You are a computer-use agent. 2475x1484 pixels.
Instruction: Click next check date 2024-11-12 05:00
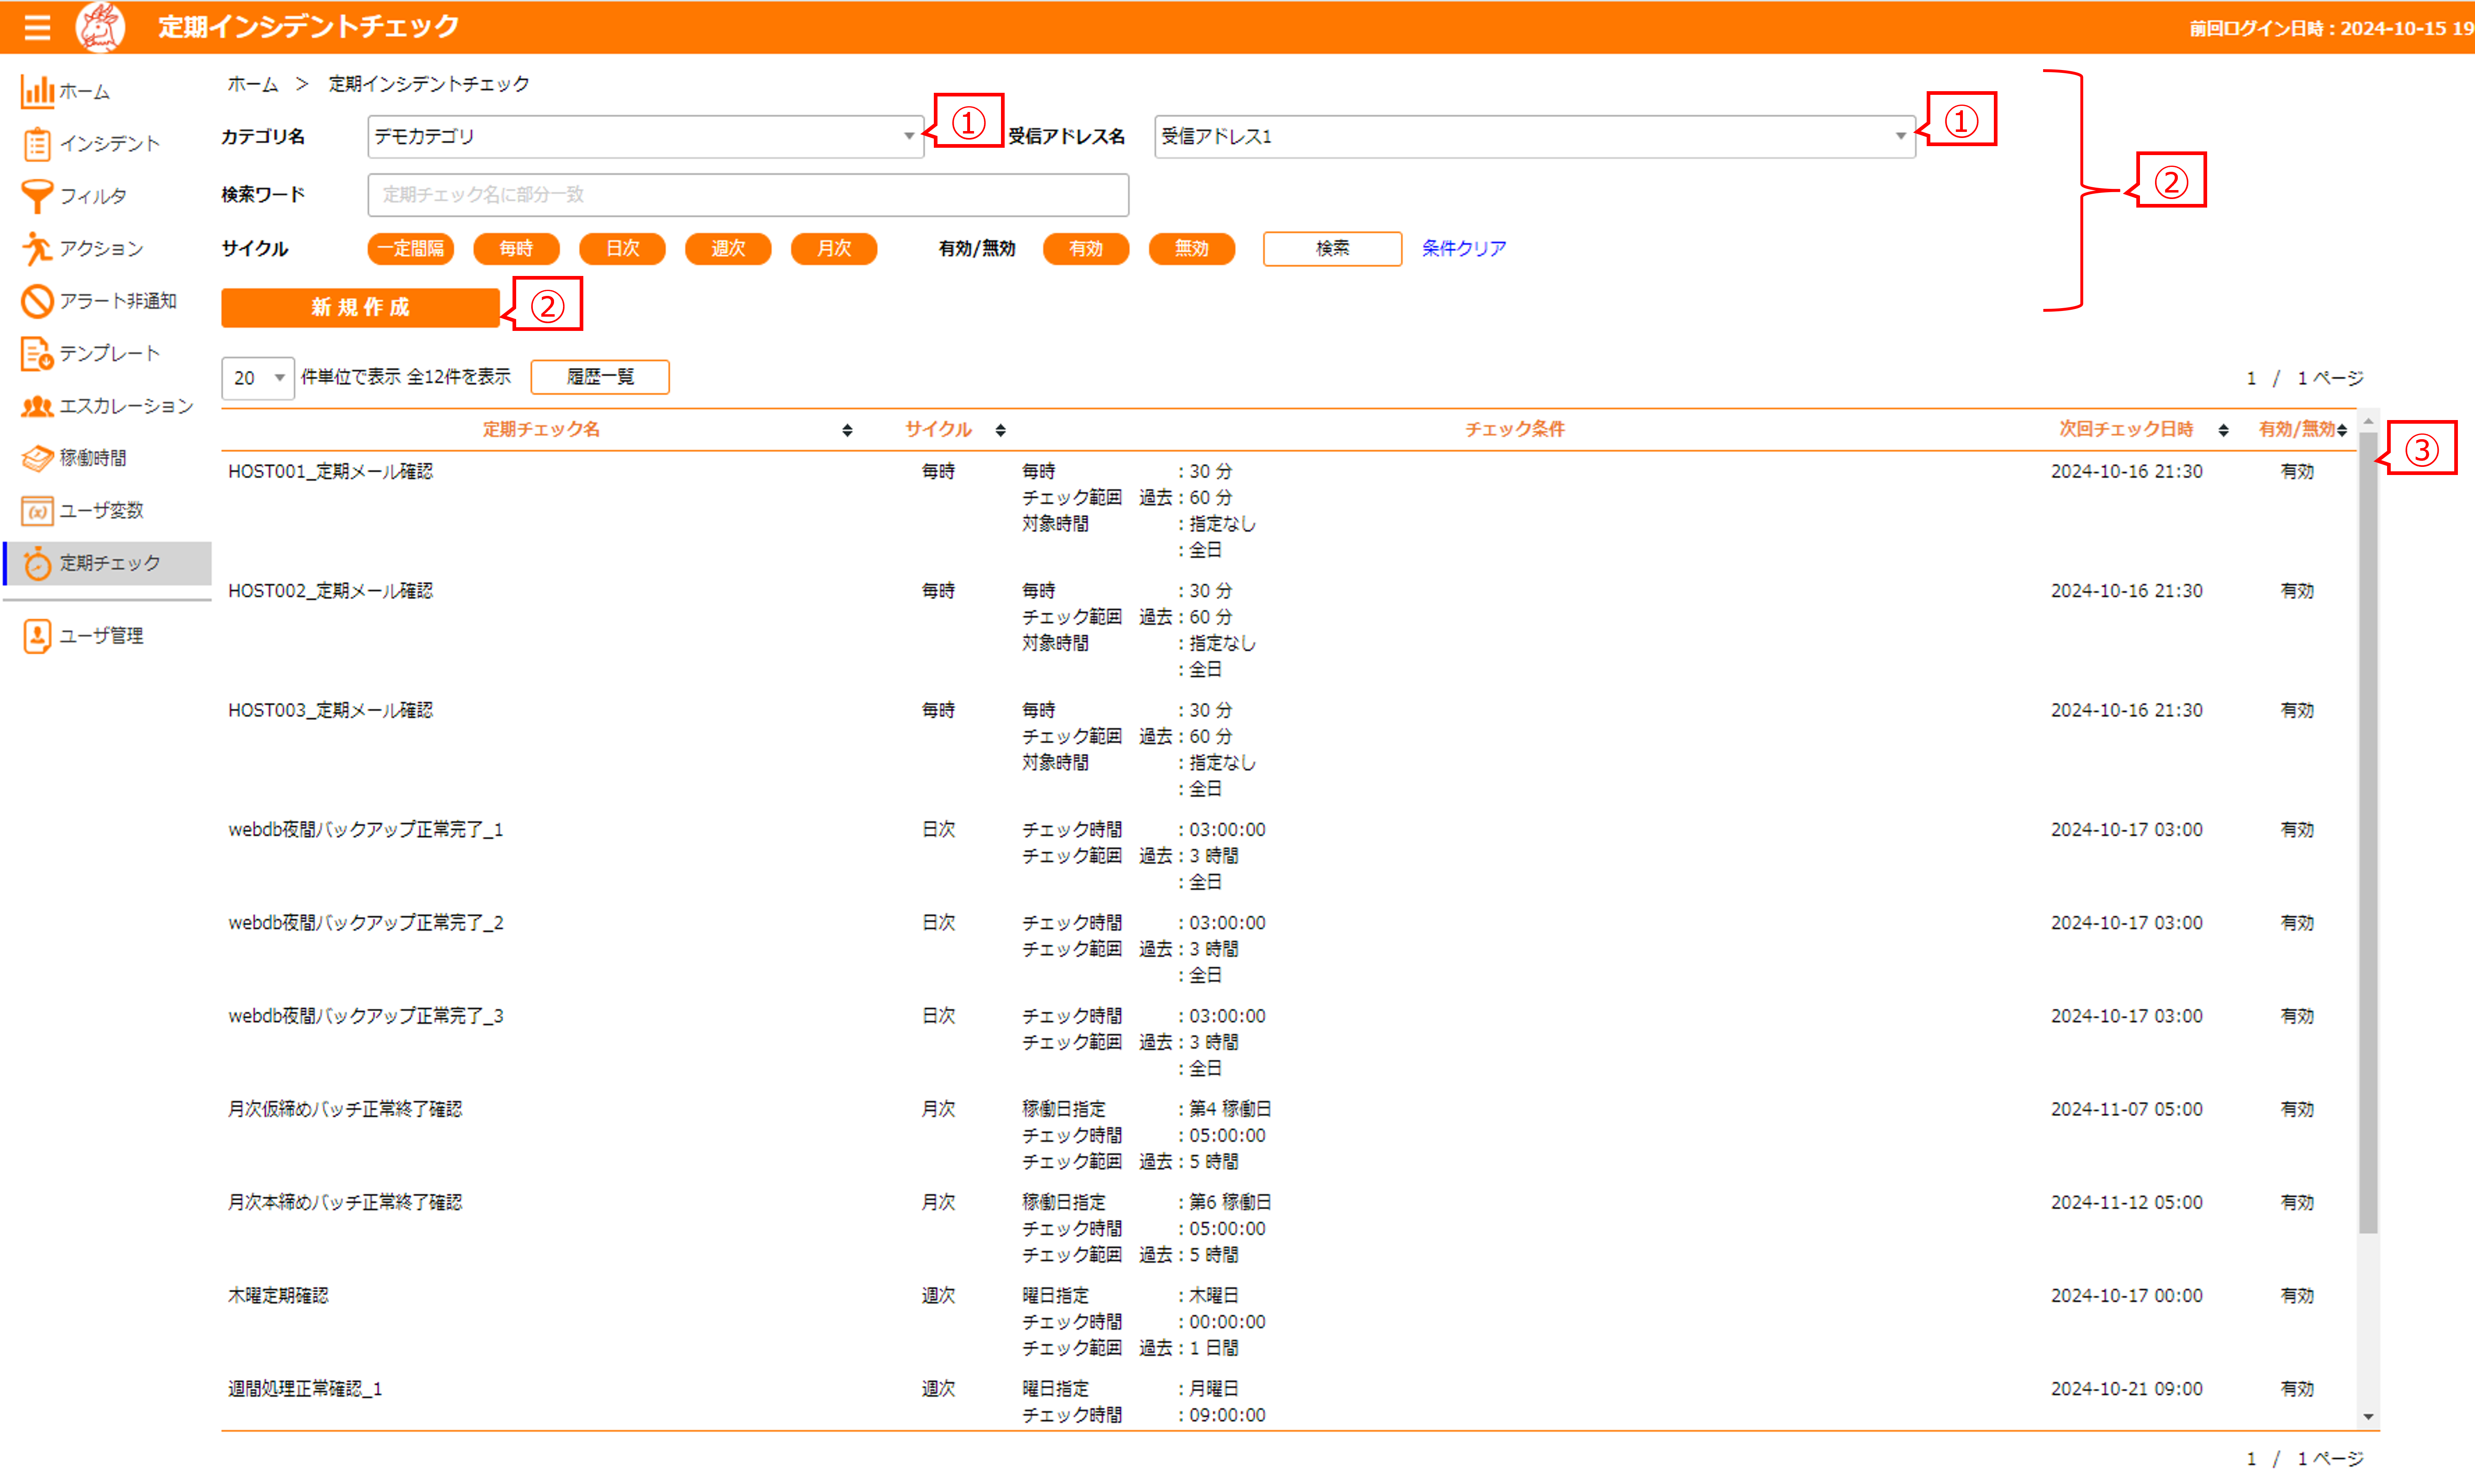[2126, 1203]
